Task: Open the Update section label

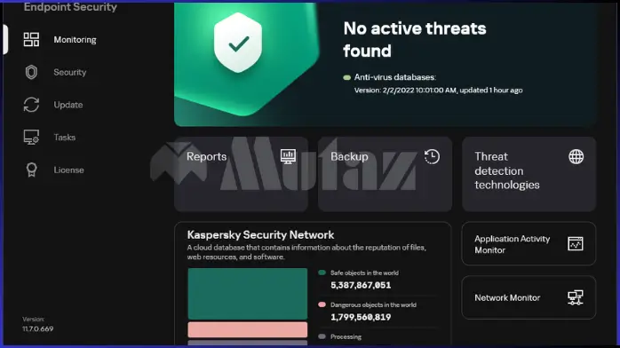Action: pyautogui.click(x=68, y=105)
